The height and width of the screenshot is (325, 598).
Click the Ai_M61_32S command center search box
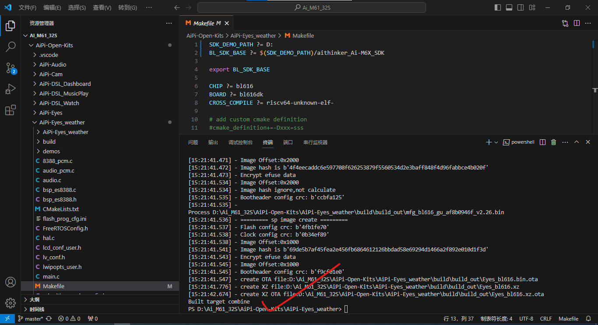click(312, 7)
